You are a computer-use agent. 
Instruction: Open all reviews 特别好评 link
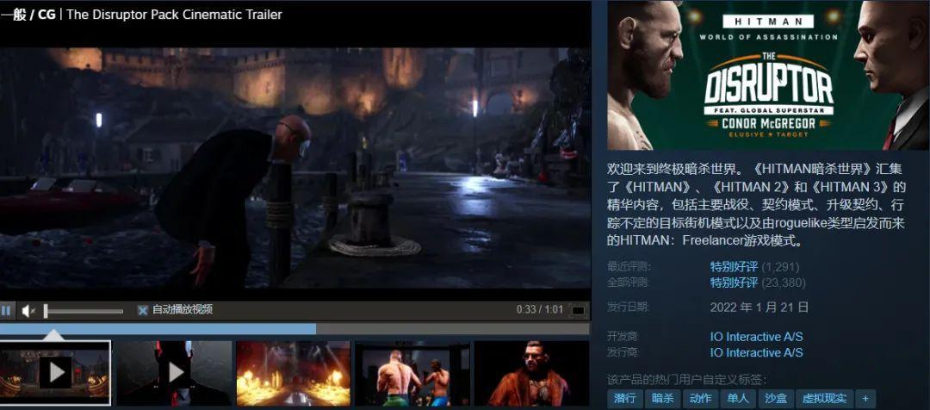tap(734, 283)
